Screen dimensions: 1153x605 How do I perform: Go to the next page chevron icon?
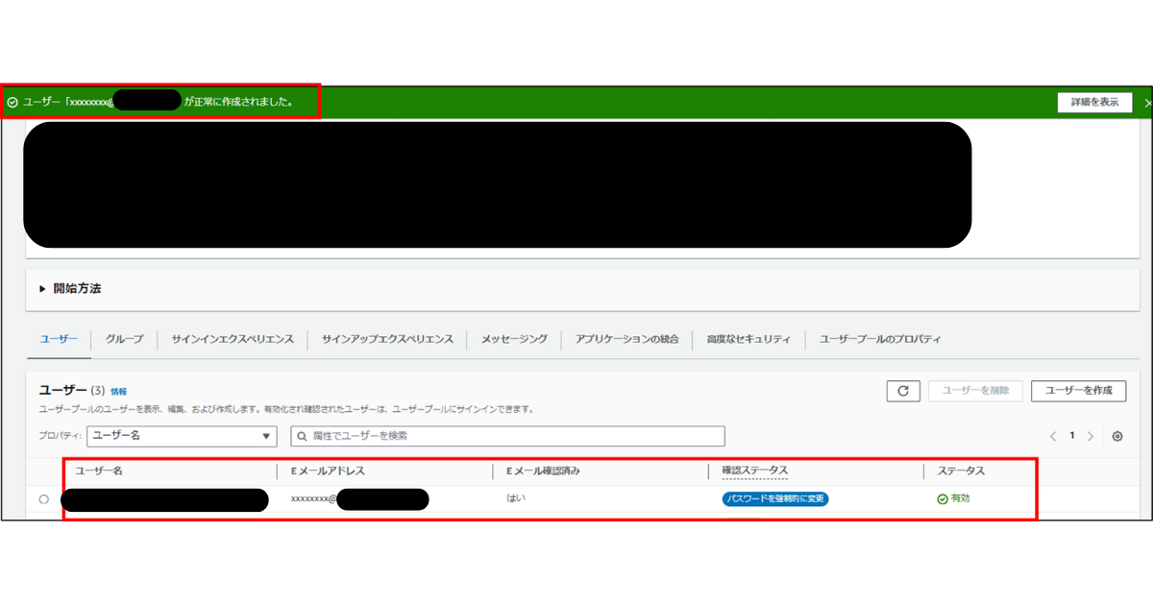pyautogui.click(x=1091, y=436)
